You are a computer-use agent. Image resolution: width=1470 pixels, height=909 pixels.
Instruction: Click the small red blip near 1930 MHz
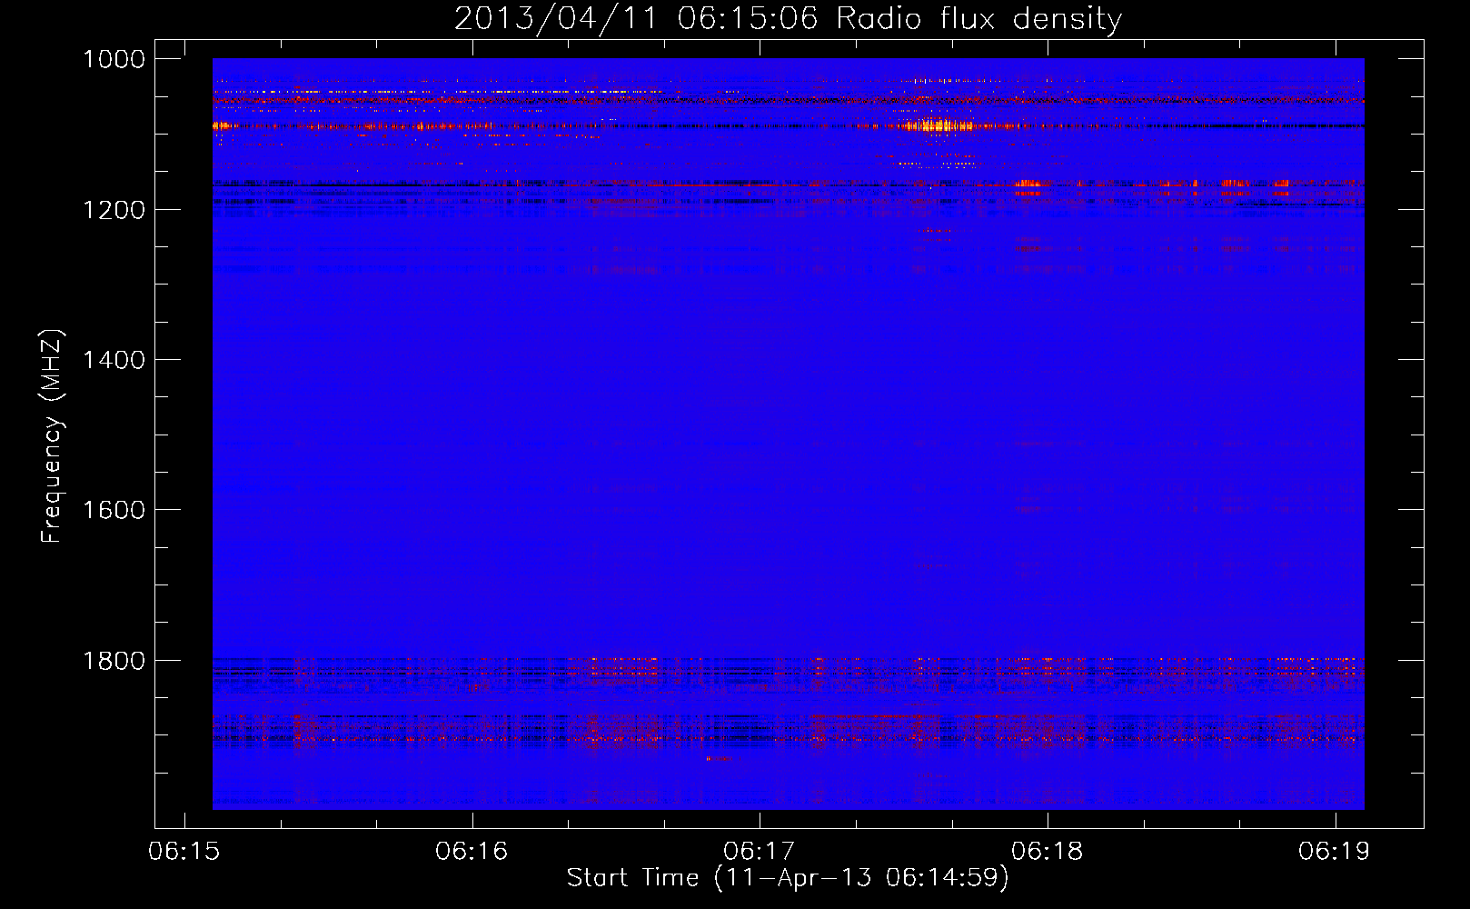(720, 758)
